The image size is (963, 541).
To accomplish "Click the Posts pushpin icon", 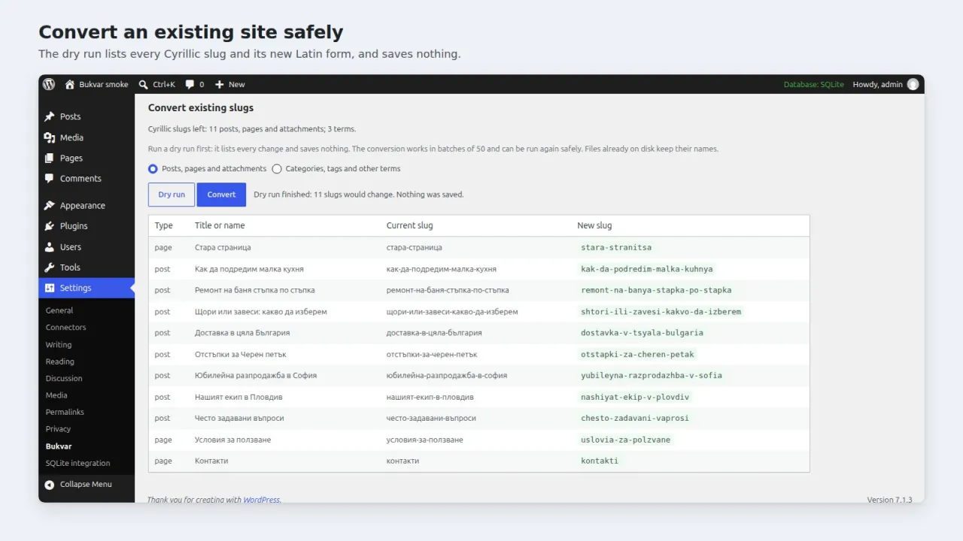I will tap(50, 116).
